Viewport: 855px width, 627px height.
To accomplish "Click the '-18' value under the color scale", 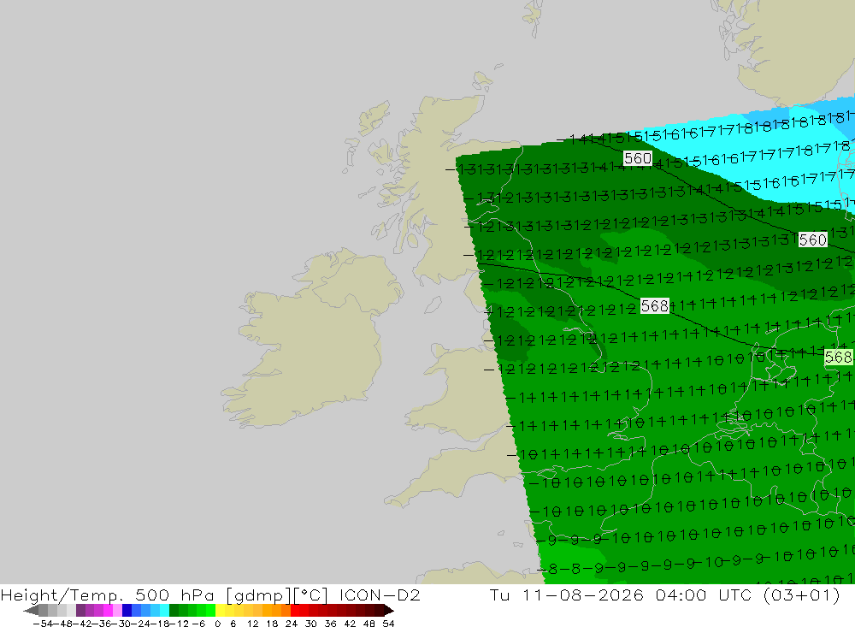I will 162,624.
